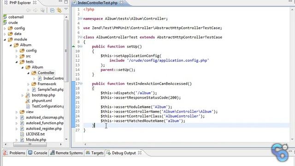Click the LICENSE.txt file icon
This screenshot has height=166, width=295.
click(22, 134)
